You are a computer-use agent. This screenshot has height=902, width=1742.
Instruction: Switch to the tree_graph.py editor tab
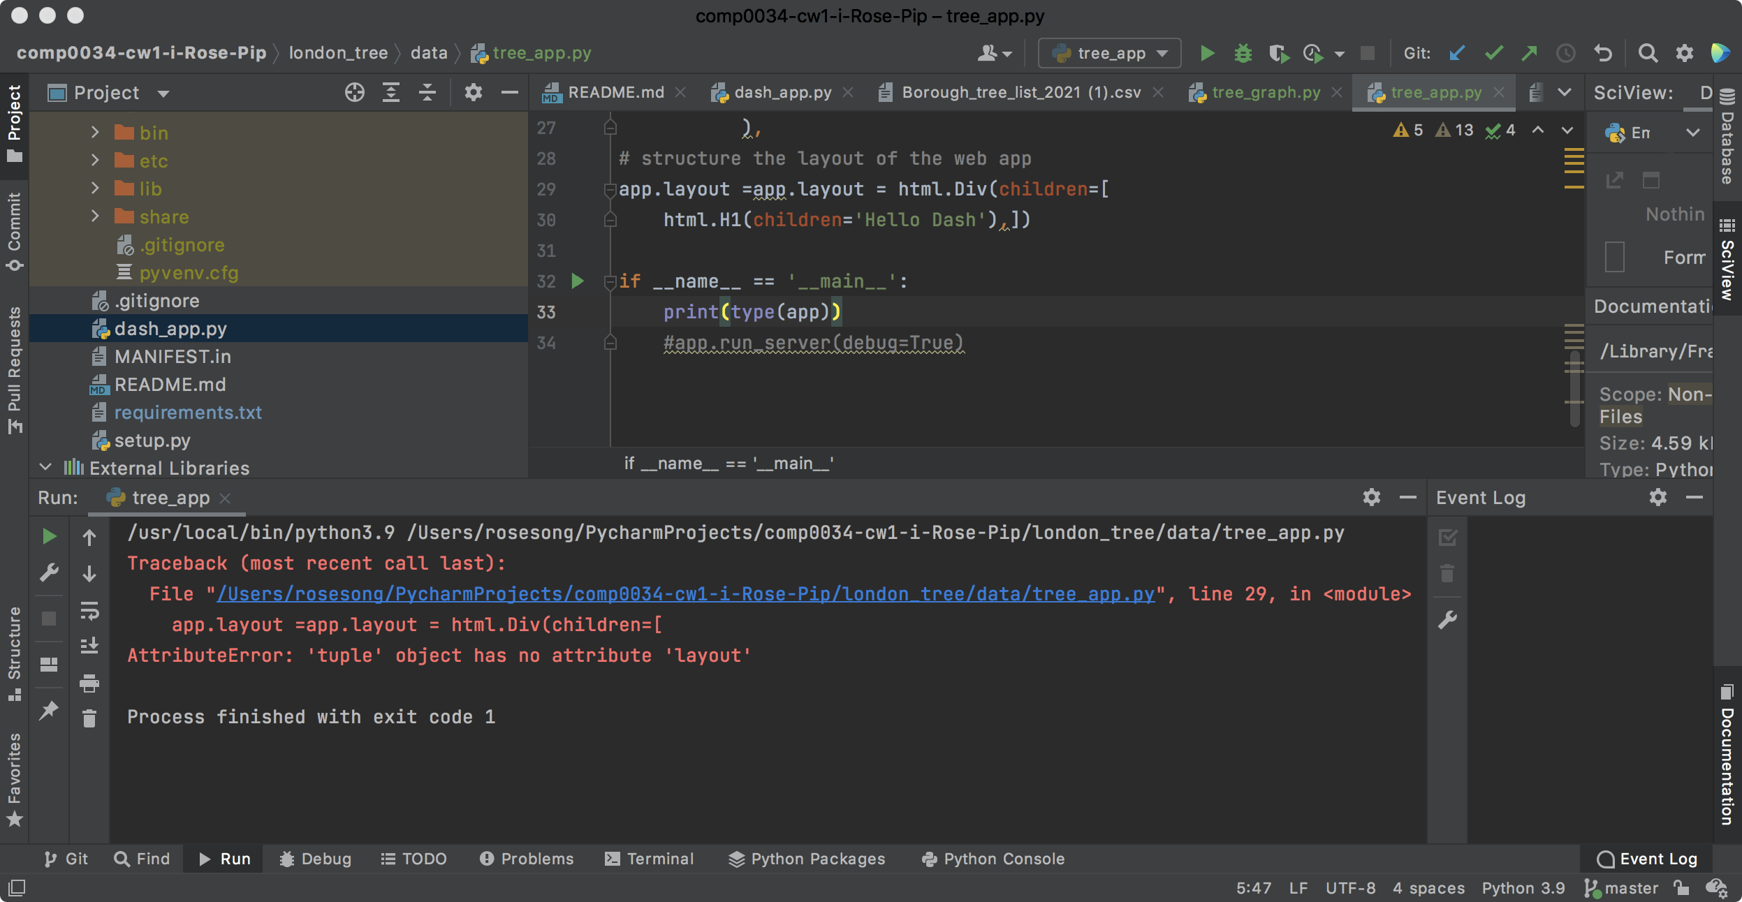[x=1265, y=92]
